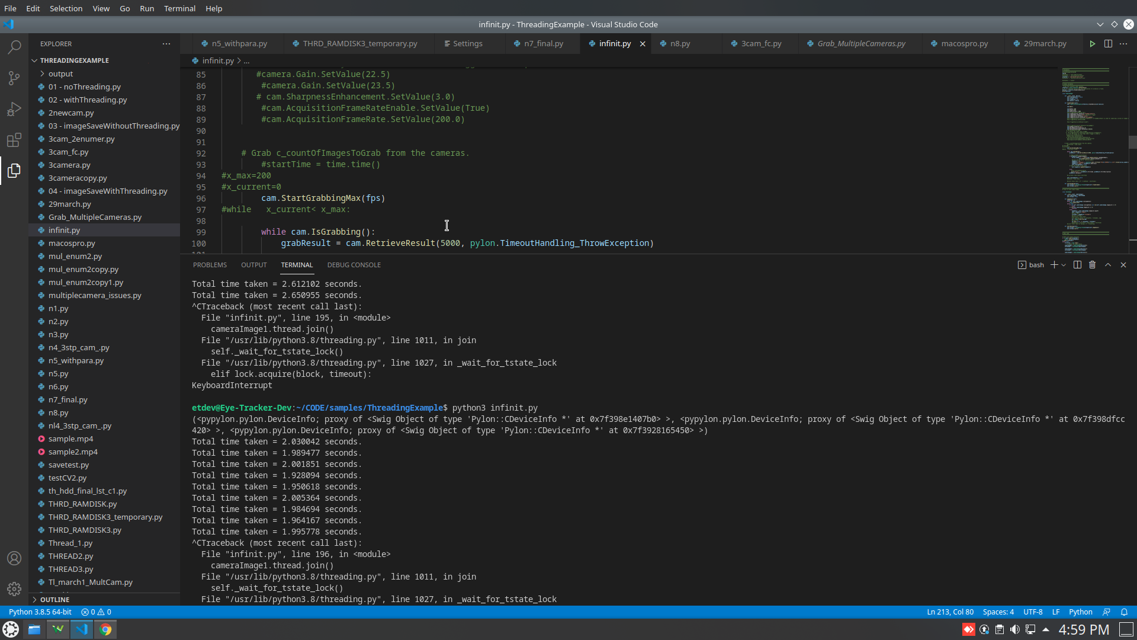Viewport: 1137px width, 640px height.
Task: Open the Source Control view
Action: click(x=14, y=78)
